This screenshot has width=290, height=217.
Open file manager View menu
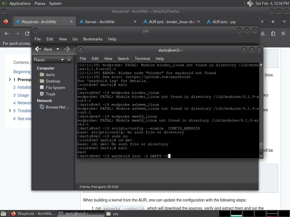(63, 39)
